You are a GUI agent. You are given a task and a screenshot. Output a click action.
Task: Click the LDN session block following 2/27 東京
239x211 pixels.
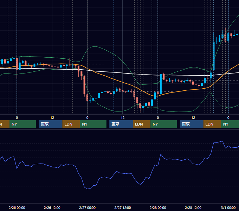click(142, 124)
